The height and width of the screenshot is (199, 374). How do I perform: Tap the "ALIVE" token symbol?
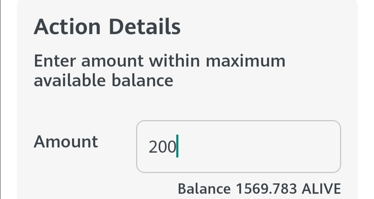pos(321,189)
